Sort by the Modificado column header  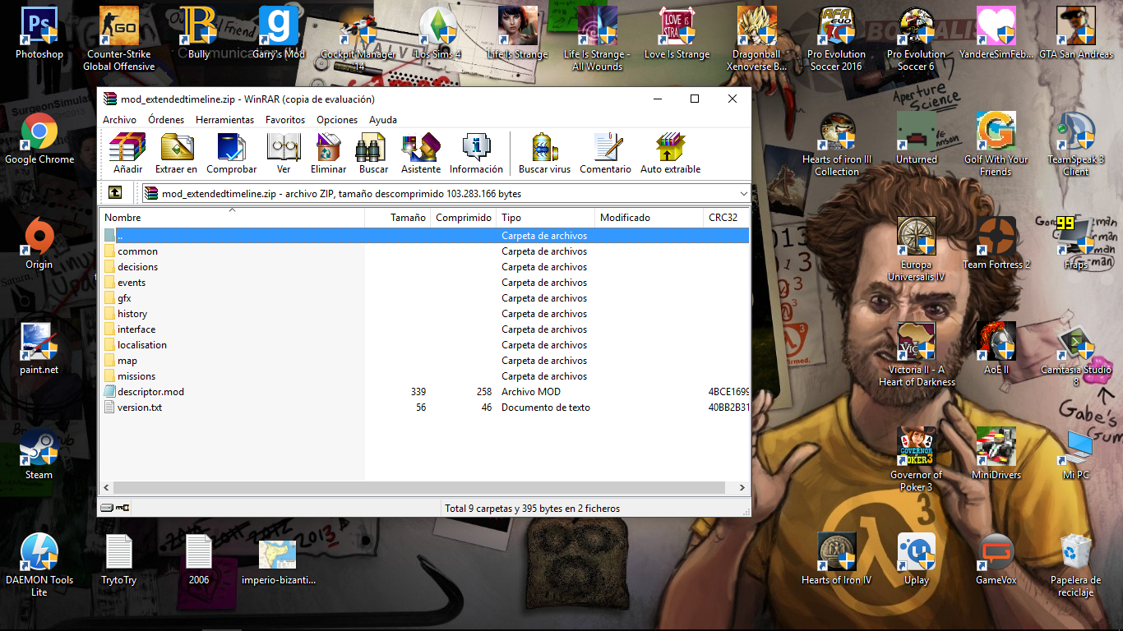[649, 218]
